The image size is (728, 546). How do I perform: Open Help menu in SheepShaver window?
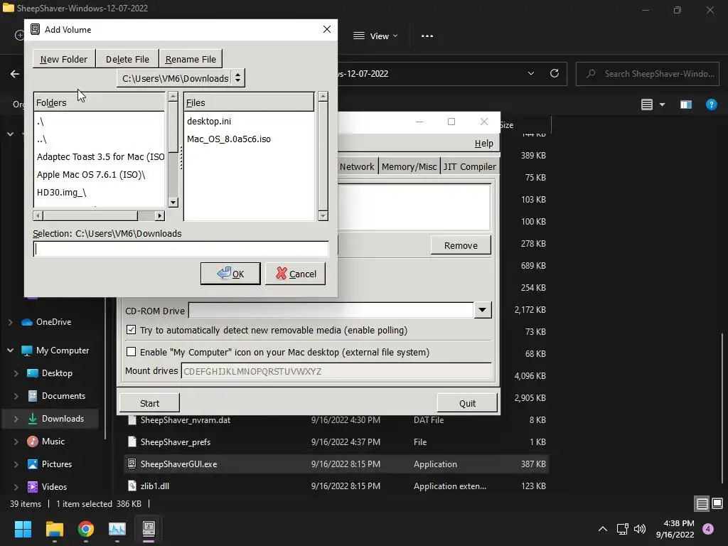click(x=483, y=144)
